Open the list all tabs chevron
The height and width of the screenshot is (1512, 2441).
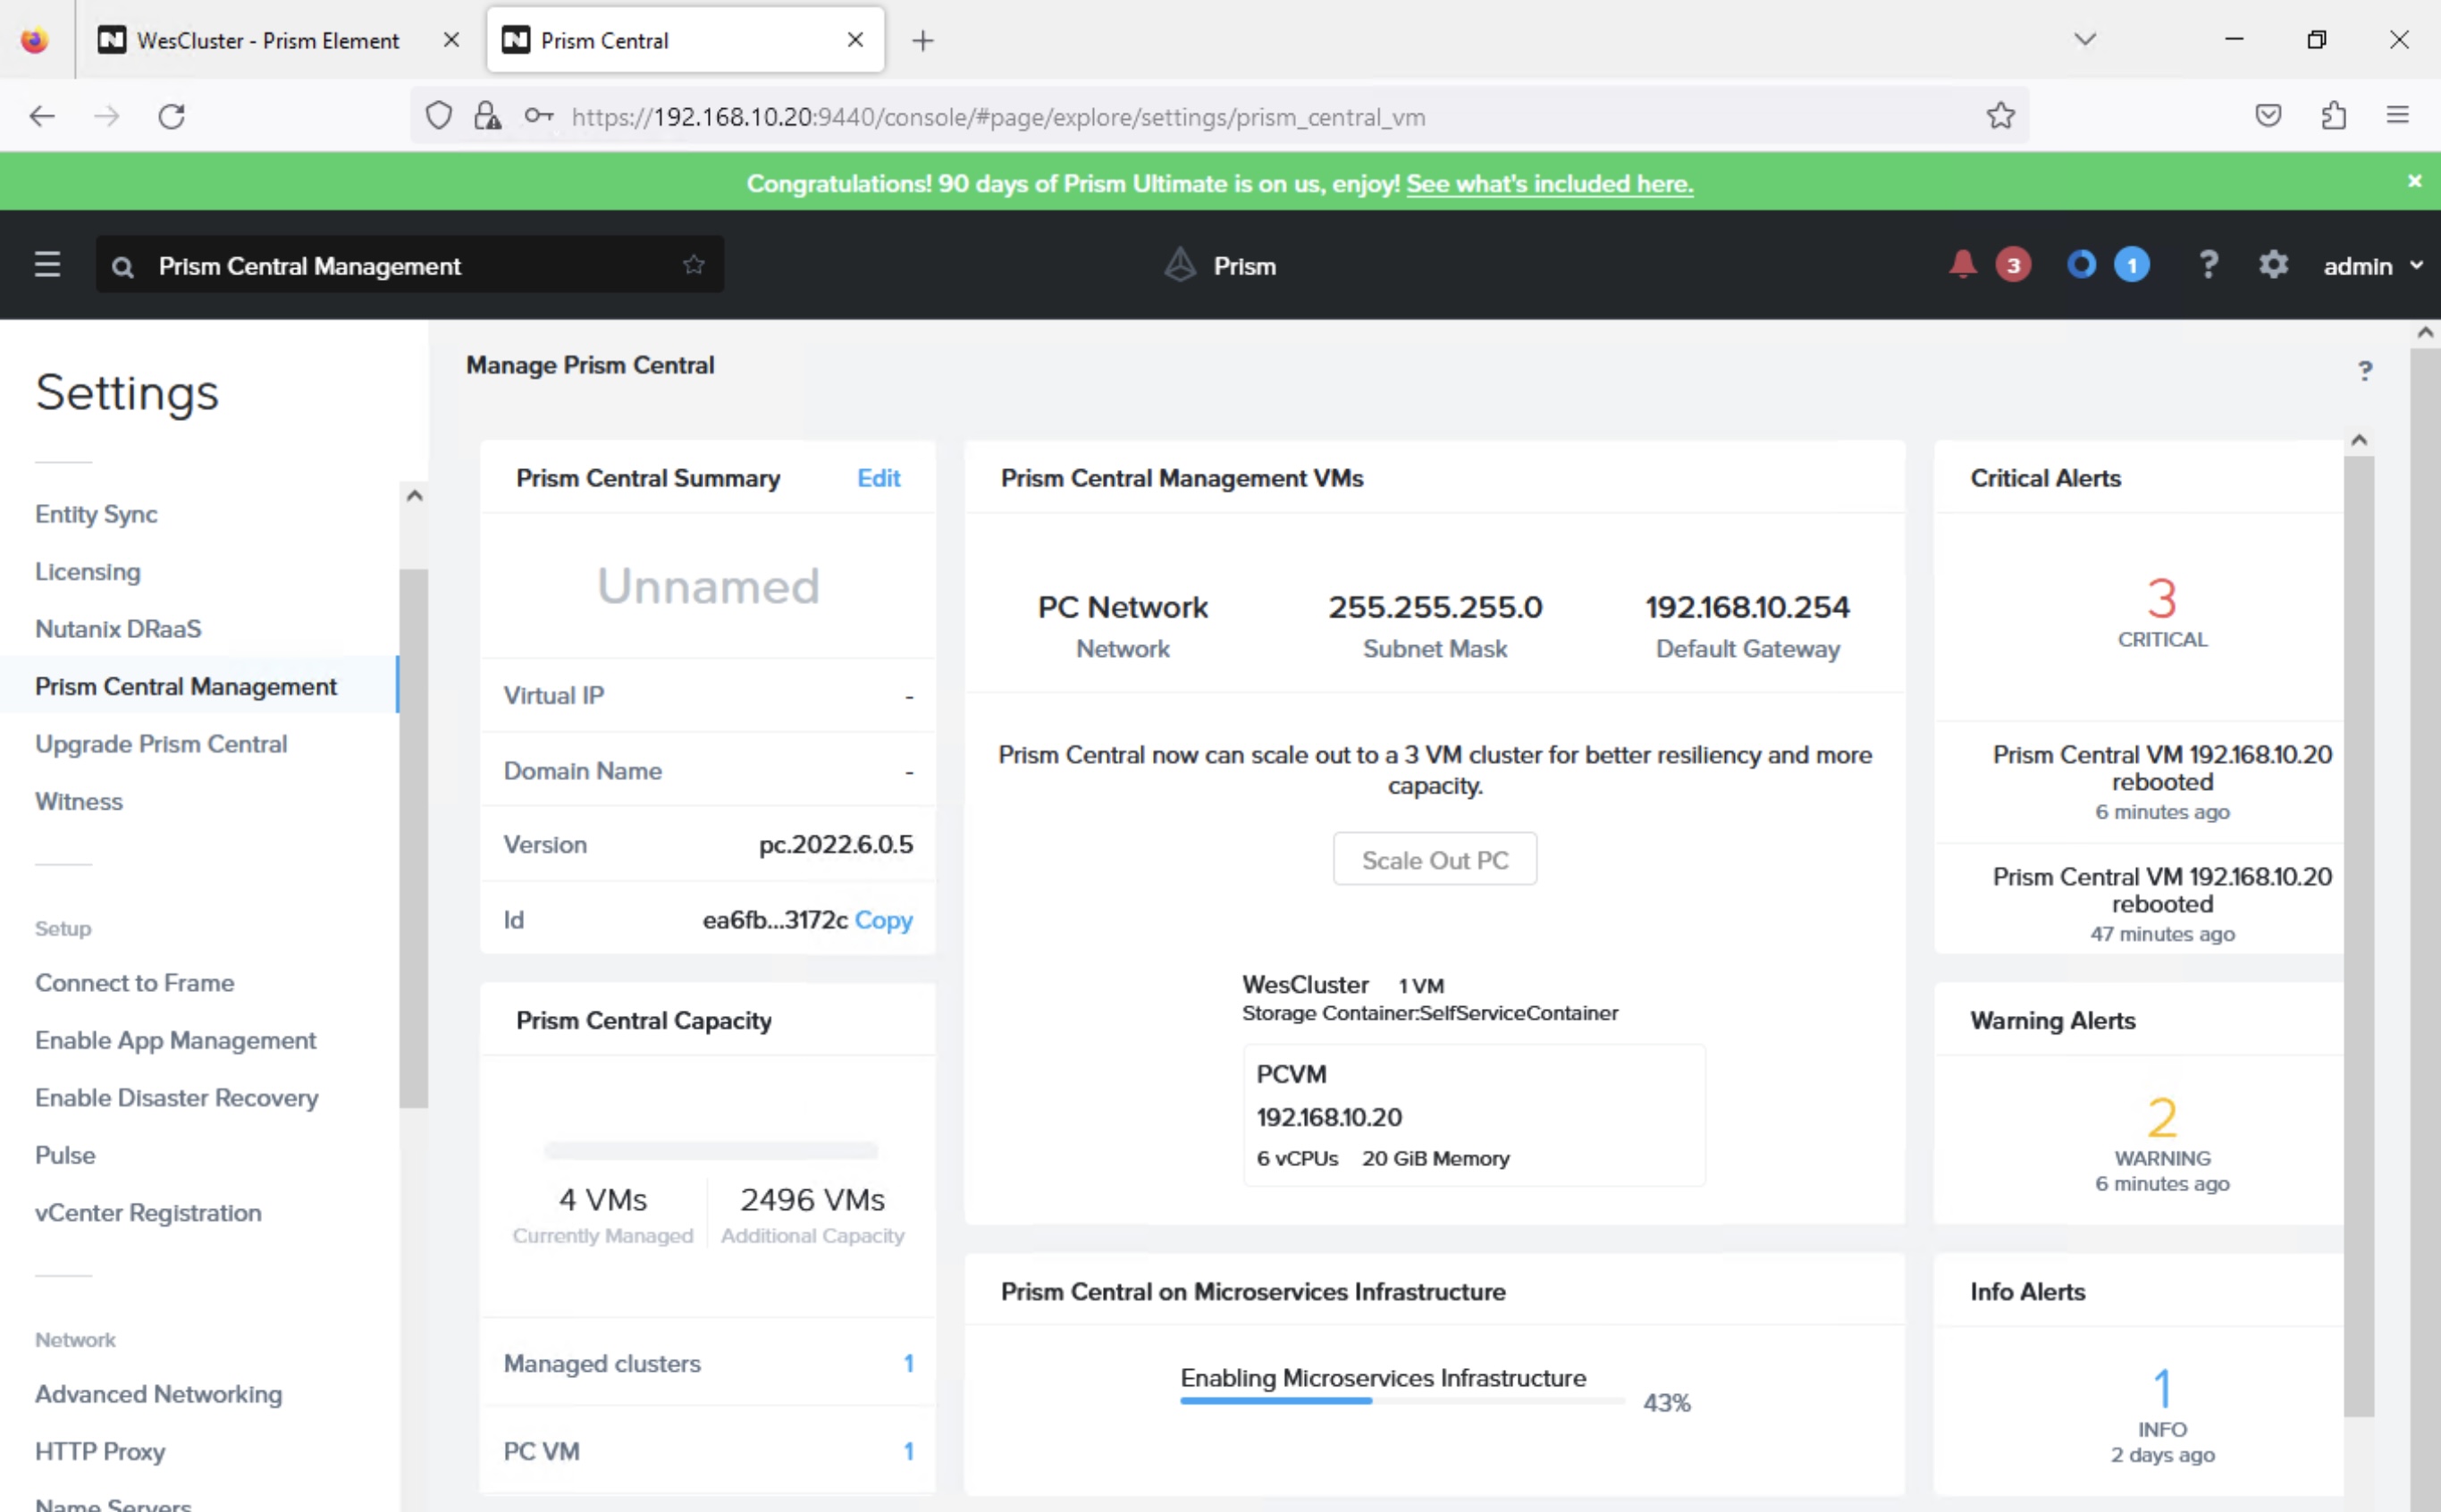pyautogui.click(x=2084, y=40)
